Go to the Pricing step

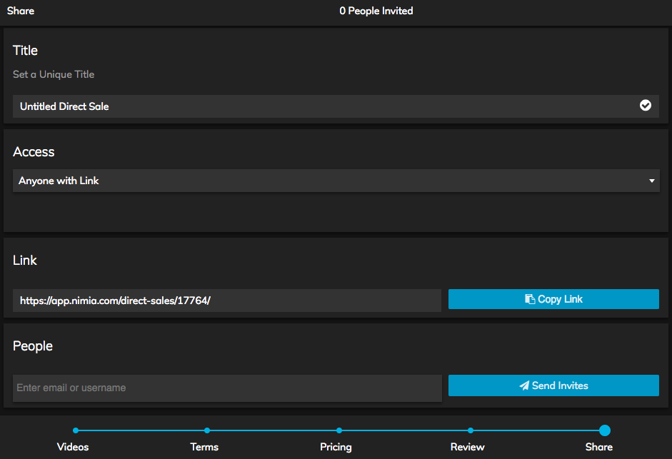(x=336, y=447)
